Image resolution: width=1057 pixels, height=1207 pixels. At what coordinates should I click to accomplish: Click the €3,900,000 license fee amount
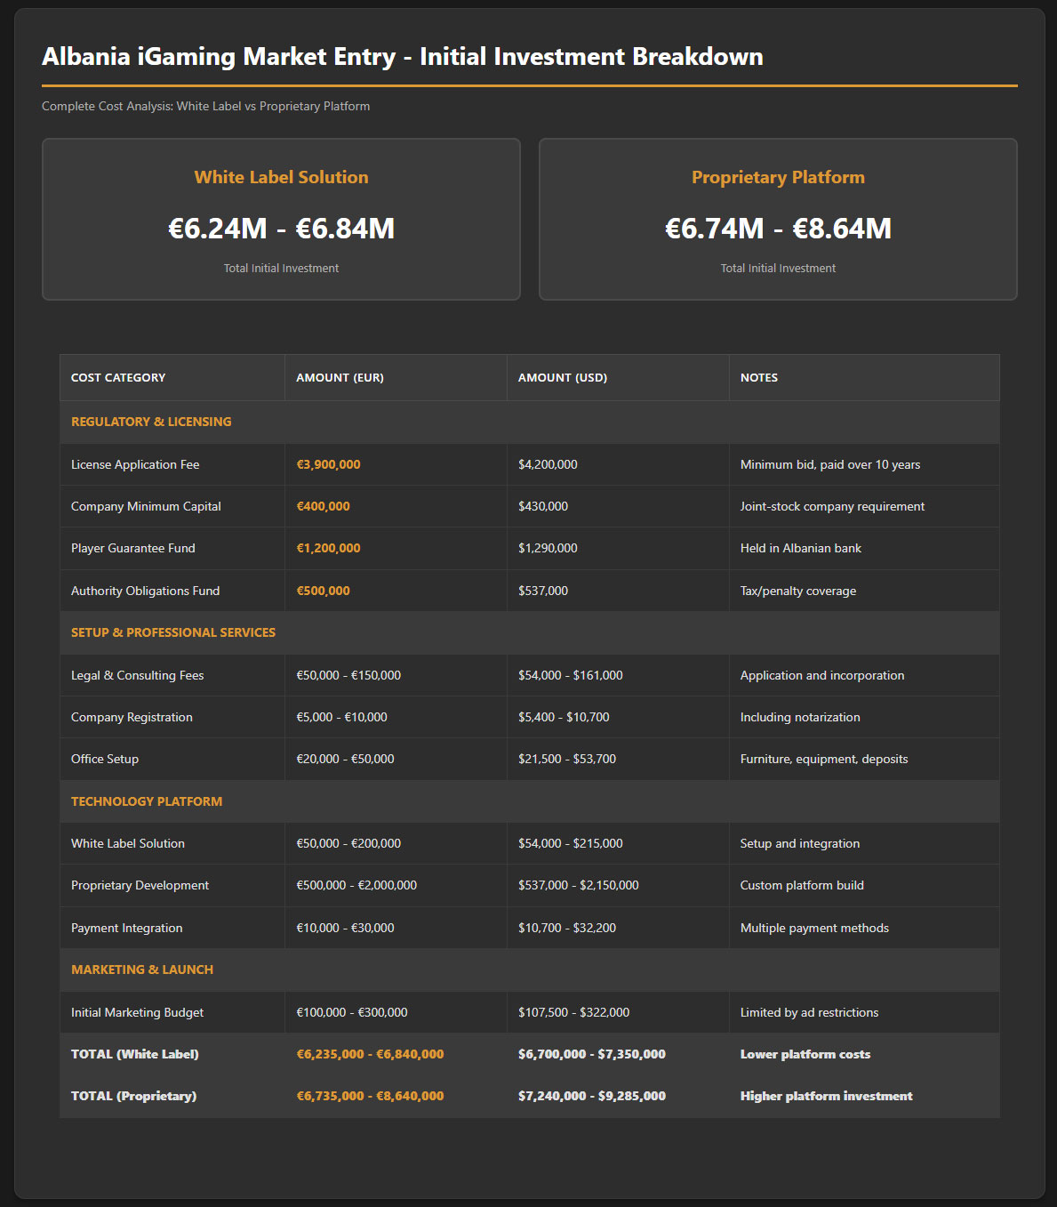coord(328,464)
